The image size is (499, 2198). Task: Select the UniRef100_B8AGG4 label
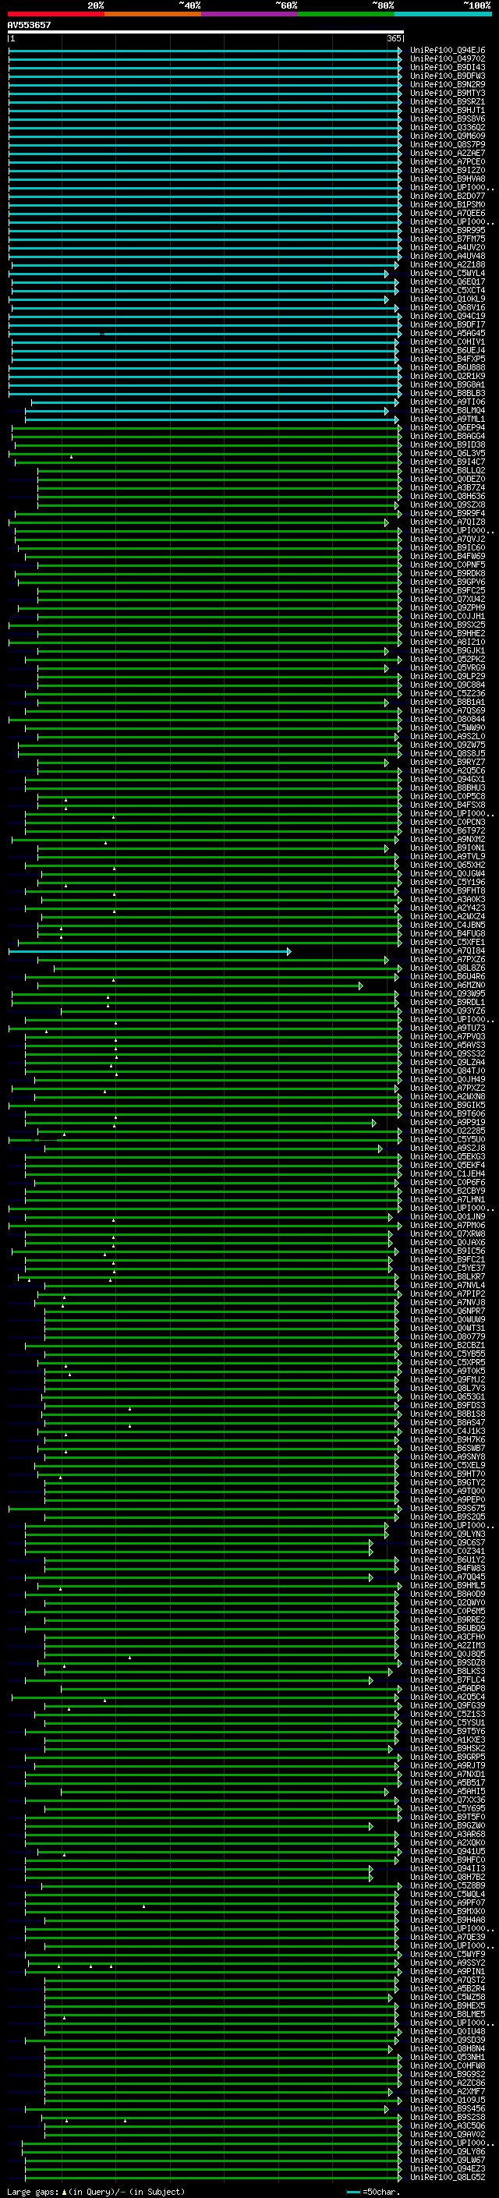[448, 436]
